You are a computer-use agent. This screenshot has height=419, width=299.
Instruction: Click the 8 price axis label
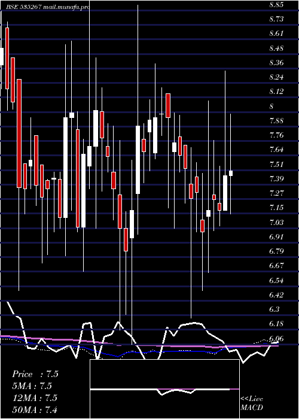click(271, 107)
